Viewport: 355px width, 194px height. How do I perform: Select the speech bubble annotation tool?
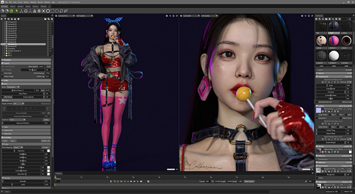[61, 11]
